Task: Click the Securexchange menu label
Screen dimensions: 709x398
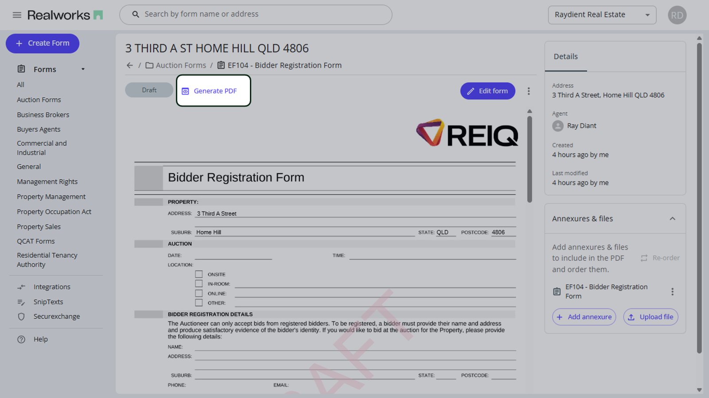Action: pos(57,317)
